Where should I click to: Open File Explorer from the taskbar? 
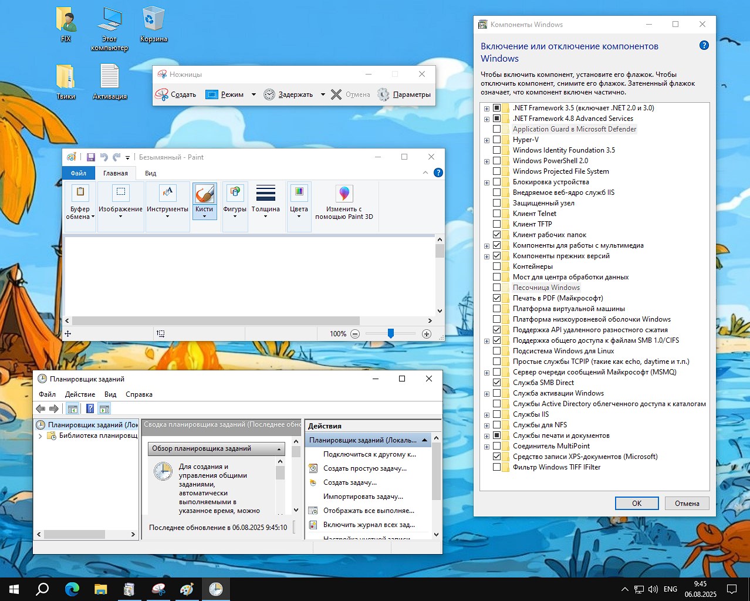tap(101, 589)
